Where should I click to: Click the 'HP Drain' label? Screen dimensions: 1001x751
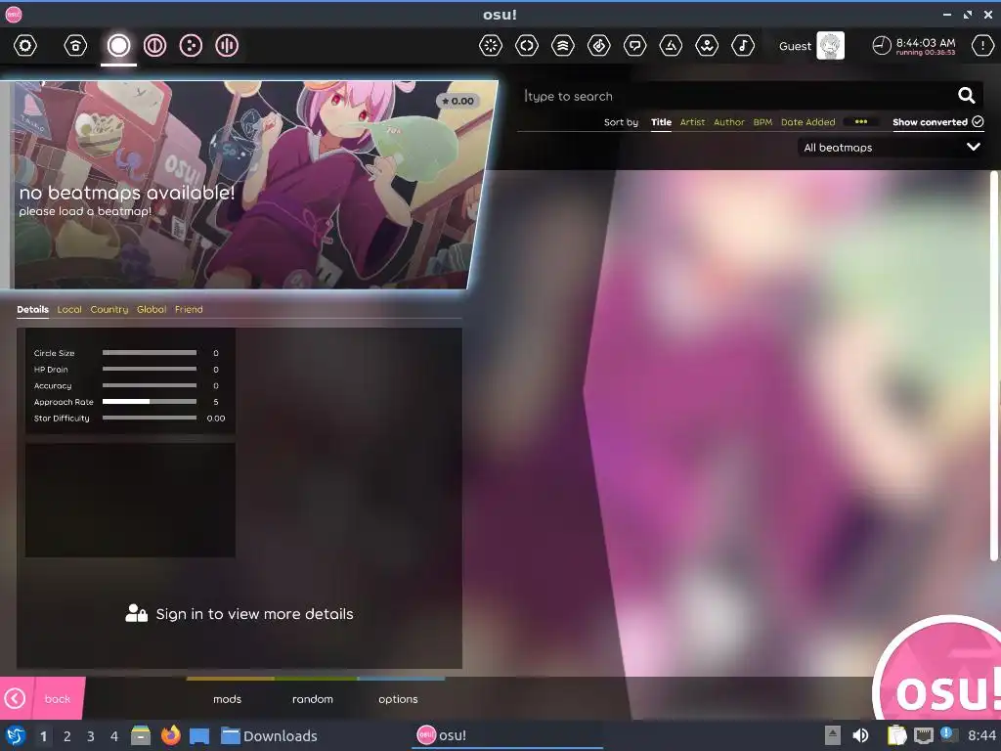coord(51,369)
